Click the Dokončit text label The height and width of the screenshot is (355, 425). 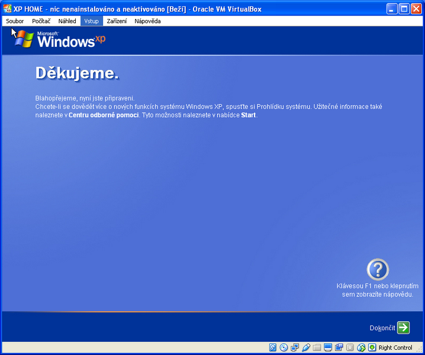coord(382,328)
